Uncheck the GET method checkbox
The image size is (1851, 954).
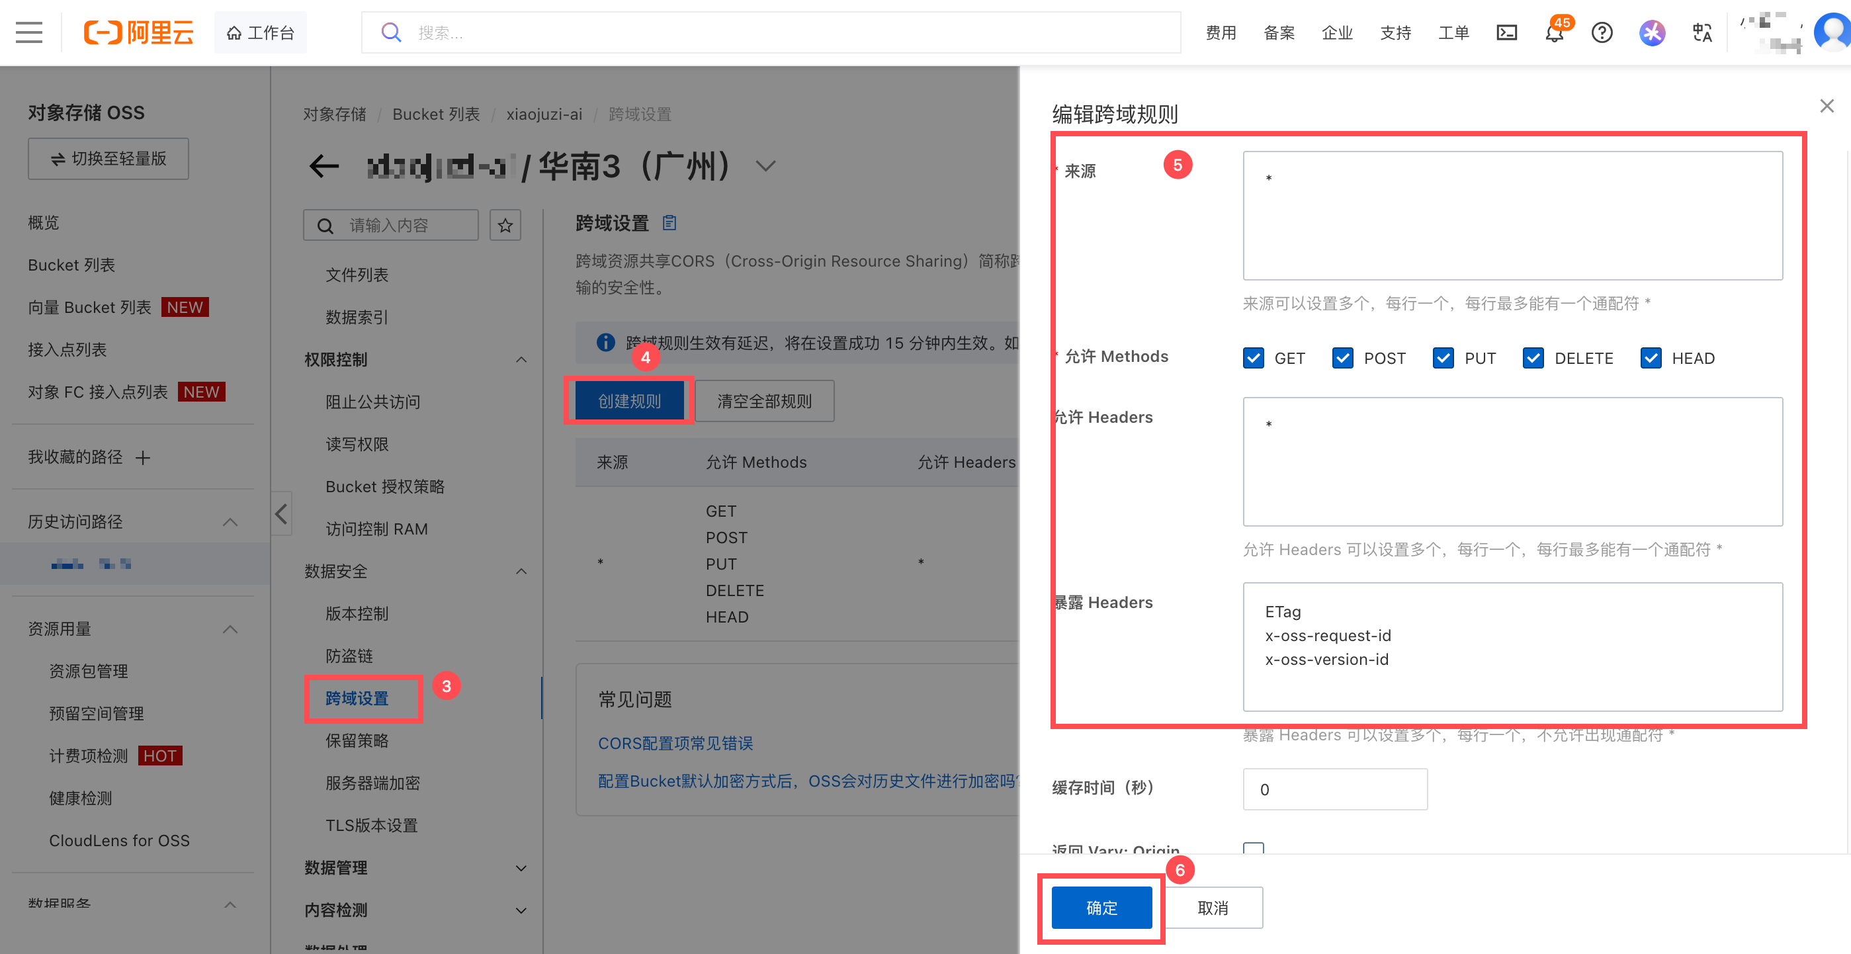click(x=1253, y=359)
